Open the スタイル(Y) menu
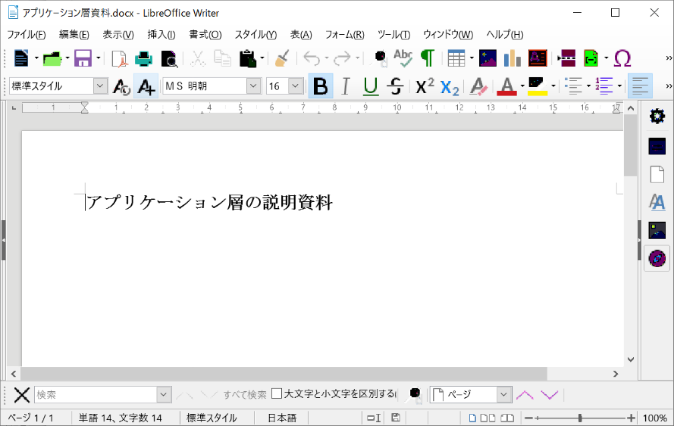674x426 pixels. coord(255,35)
